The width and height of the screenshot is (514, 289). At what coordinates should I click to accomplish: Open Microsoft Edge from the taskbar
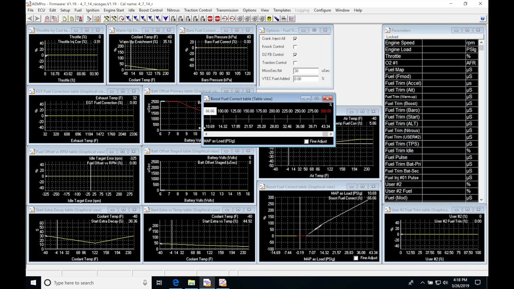[x=175, y=283]
